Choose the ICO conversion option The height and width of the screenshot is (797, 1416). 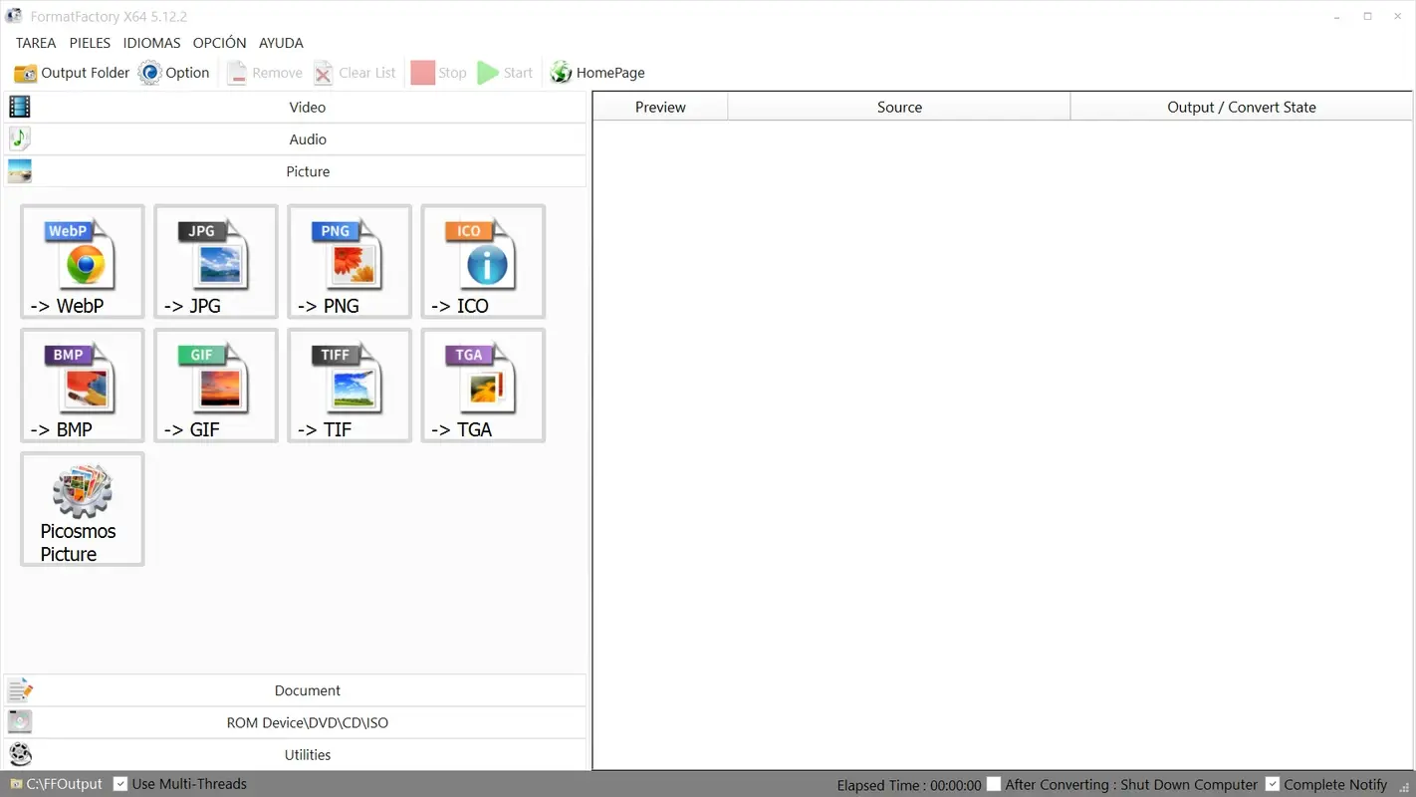coord(482,261)
